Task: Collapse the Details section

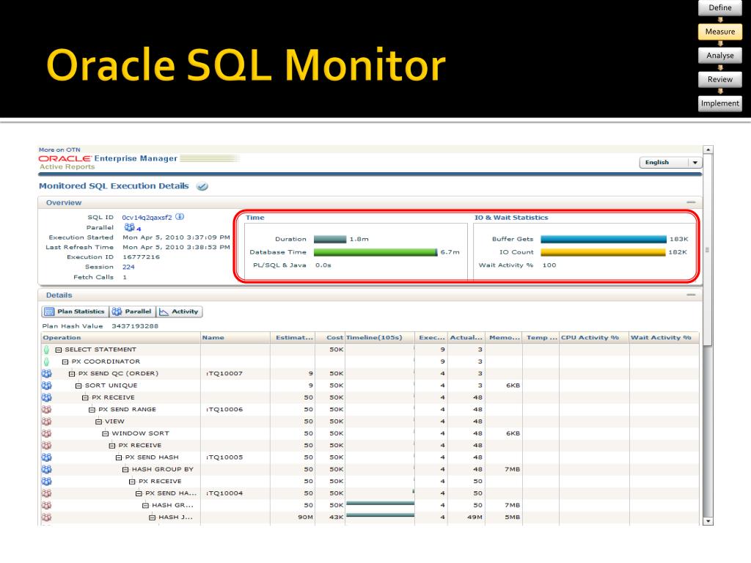Action: 691,295
